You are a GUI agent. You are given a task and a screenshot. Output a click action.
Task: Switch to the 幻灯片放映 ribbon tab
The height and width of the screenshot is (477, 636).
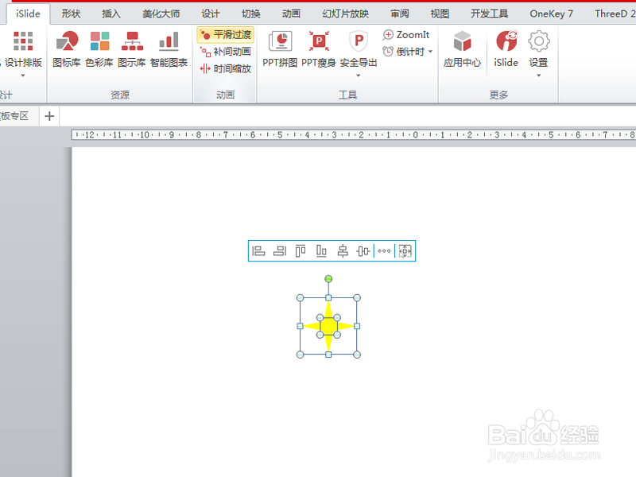click(346, 14)
